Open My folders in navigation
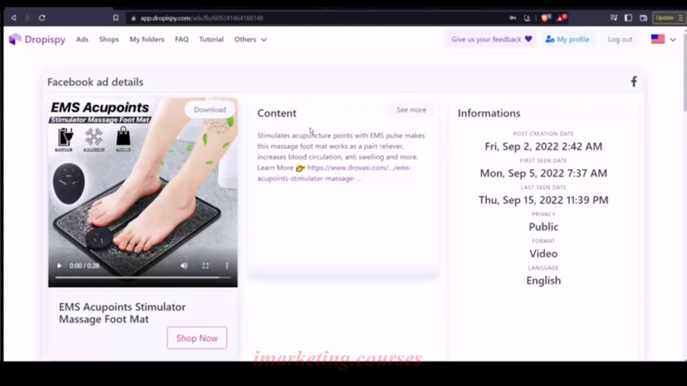 coord(147,39)
